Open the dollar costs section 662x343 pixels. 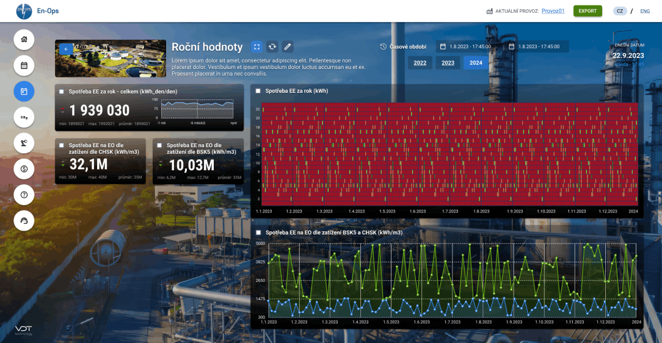[24, 169]
